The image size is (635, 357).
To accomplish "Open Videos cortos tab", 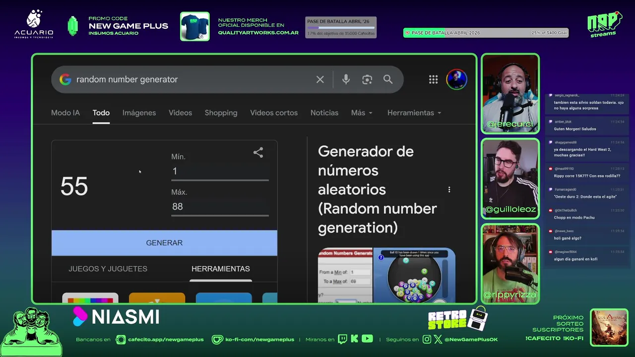I will [x=274, y=113].
